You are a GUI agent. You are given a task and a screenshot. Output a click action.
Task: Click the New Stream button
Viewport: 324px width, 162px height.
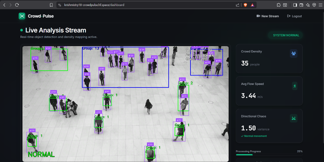pos(268,16)
